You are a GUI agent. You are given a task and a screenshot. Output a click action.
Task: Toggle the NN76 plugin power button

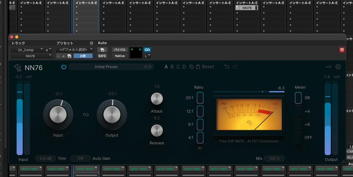click(x=64, y=67)
